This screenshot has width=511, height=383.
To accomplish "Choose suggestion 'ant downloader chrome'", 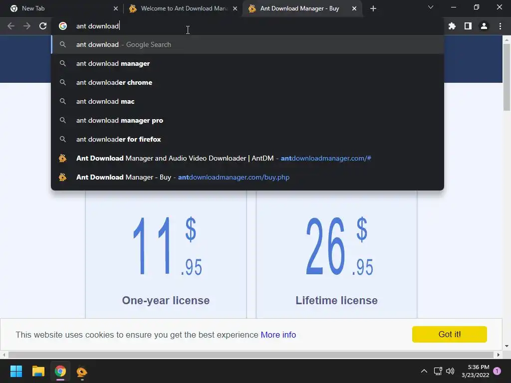I will [x=248, y=82].
